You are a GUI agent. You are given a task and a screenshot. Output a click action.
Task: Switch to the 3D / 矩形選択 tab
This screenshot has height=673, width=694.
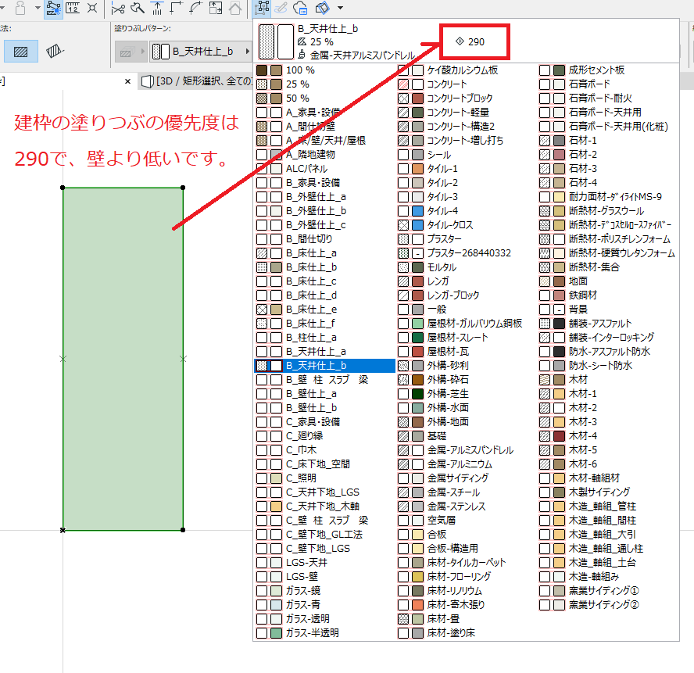pos(195,81)
